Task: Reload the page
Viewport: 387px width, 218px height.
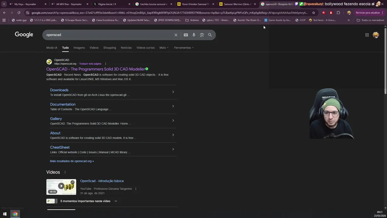Action: tap(19, 13)
